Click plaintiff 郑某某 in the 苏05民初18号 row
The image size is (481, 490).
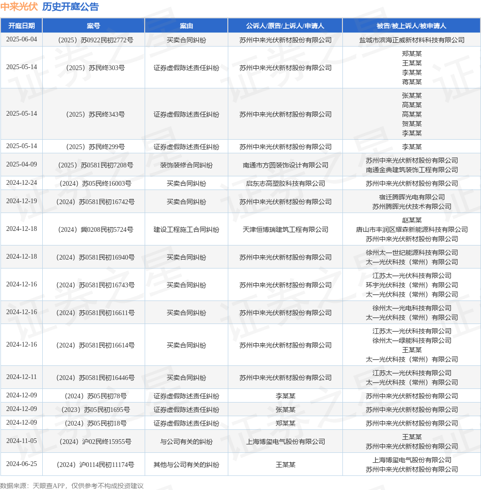point(285,424)
